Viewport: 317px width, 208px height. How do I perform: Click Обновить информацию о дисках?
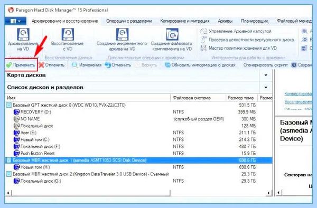pos(200,65)
